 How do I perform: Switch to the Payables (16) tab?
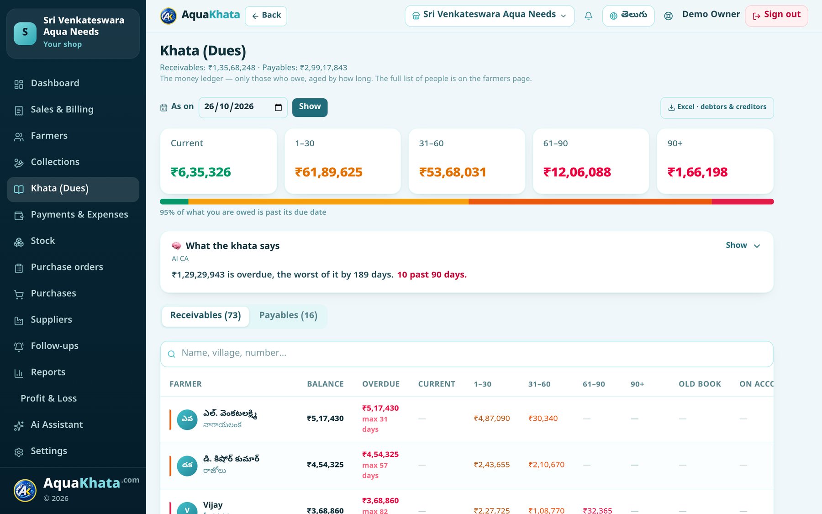point(288,316)
